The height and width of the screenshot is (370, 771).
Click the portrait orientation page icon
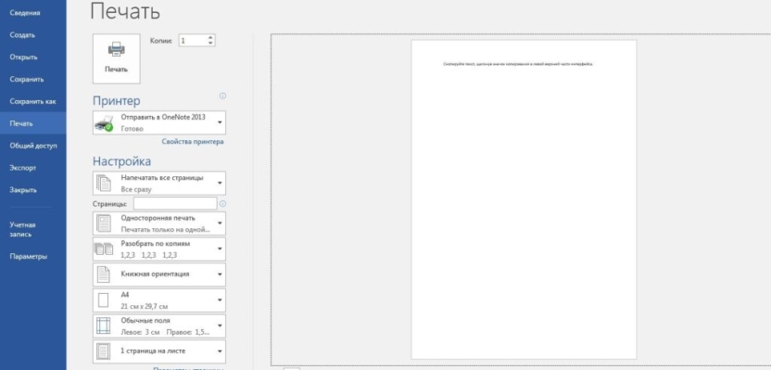[x=103, y=274]
